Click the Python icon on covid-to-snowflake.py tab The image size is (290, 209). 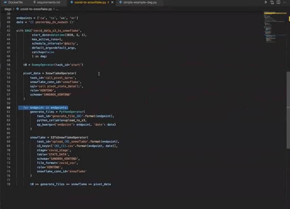click(71, 2)
